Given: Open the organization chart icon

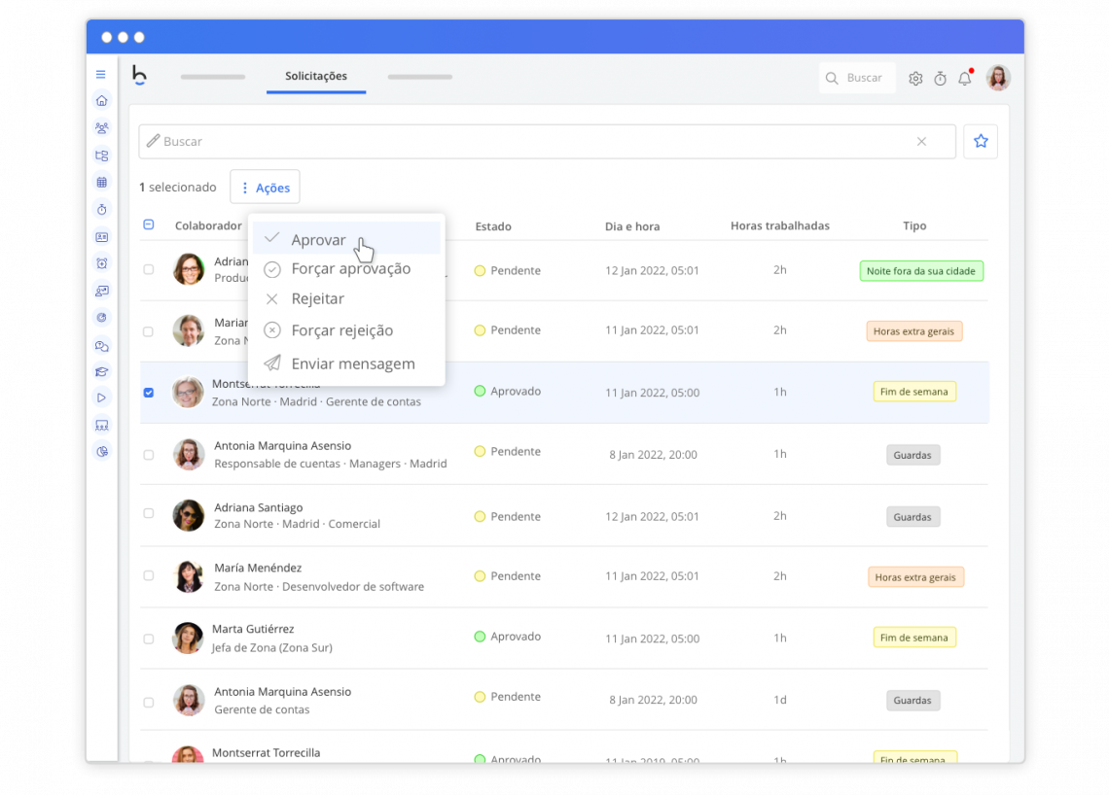Looking at the screenshot, I should tap(101, 155).
